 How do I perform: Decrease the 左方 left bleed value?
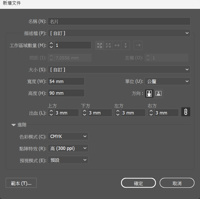(x=118, y=114)
